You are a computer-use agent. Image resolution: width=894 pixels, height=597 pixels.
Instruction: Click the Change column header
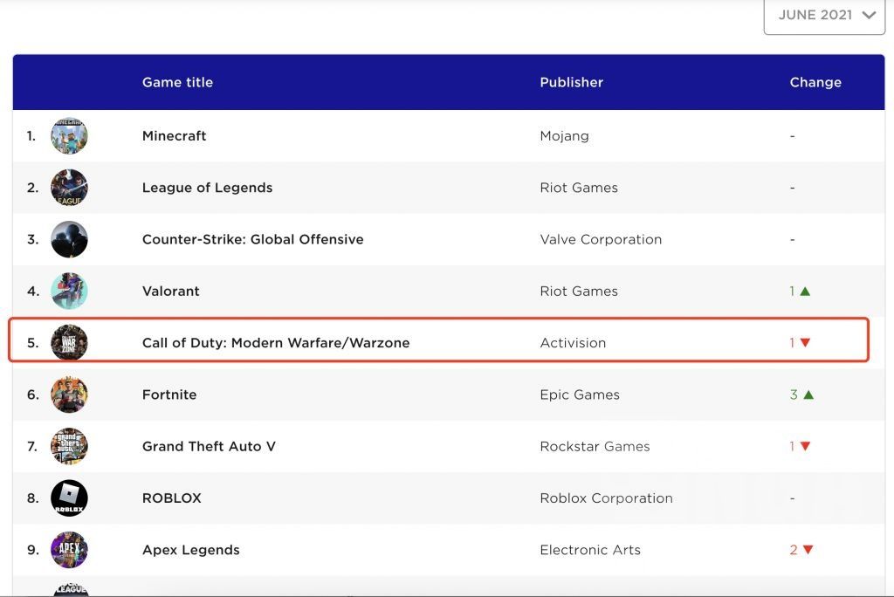[x=815, y=82]
